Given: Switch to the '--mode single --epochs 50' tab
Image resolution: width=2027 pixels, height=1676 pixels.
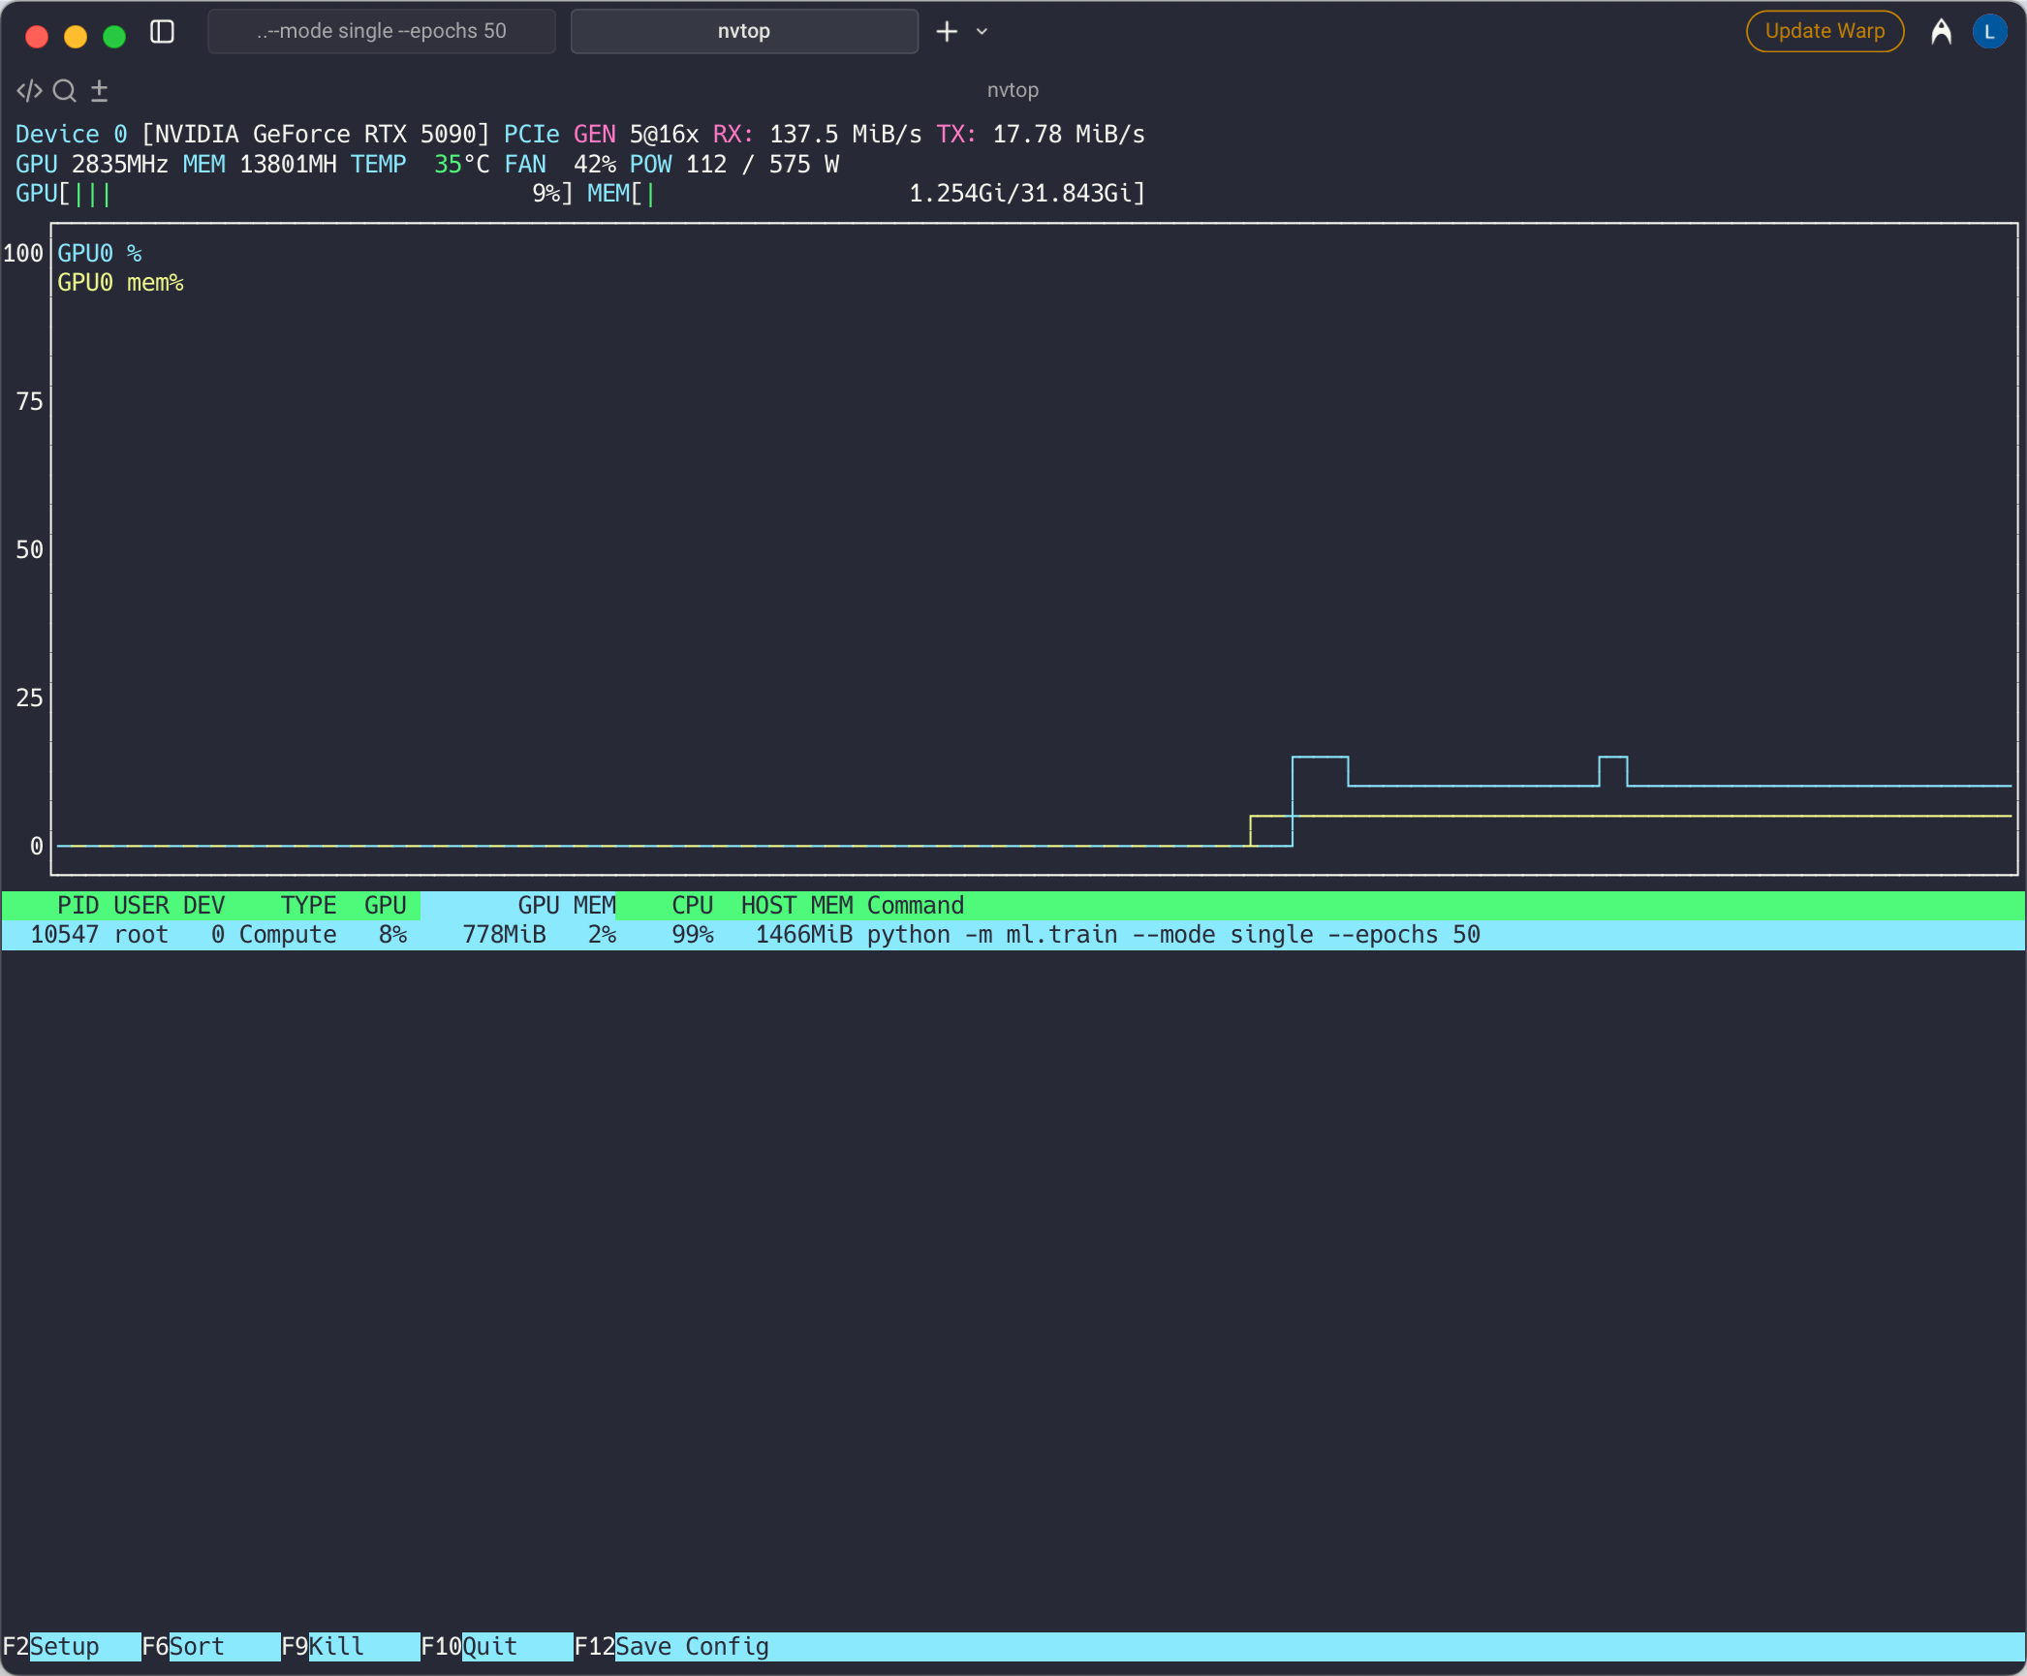Looking at the screenshot, I should [382, 31].
